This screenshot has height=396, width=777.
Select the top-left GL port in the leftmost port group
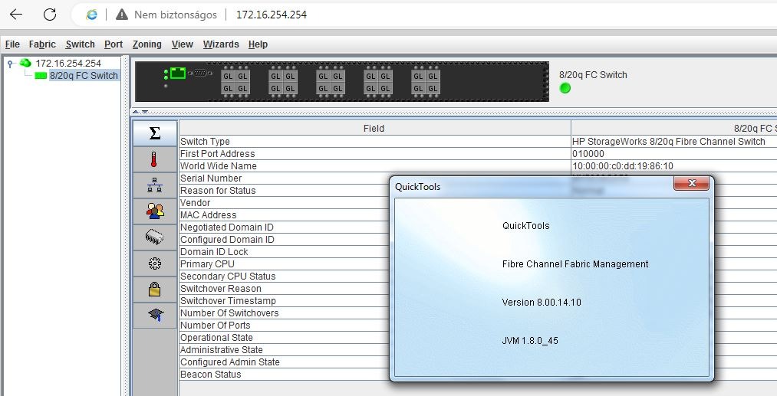tap(228, 77)
